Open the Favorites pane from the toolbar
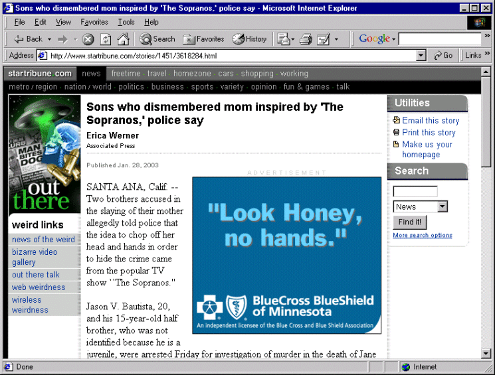The width and height of the screenshot is (495, 375). (203, 39)
